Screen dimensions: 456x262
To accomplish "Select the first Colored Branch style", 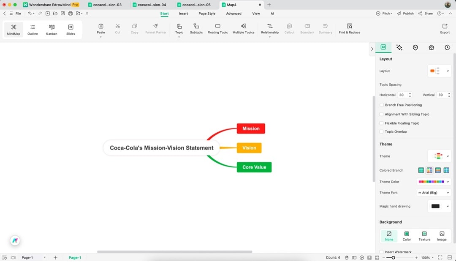I will coord(421,170).
